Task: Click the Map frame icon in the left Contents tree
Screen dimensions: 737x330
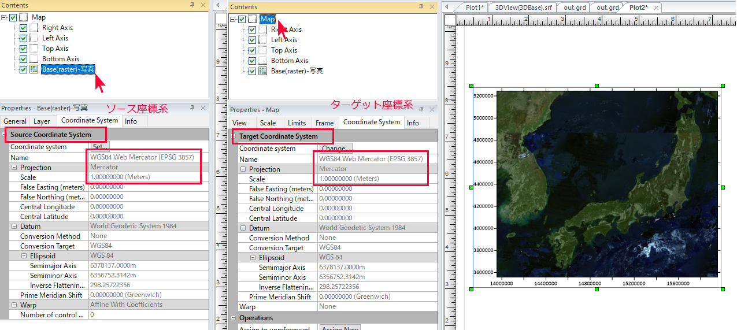Action: coord(24,17)
